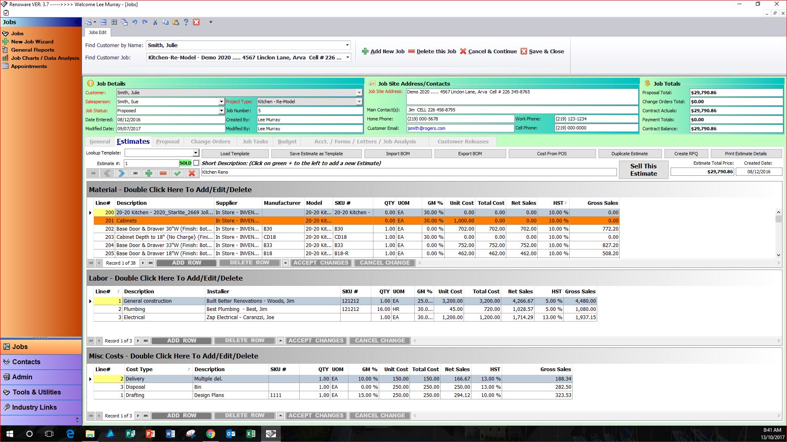Click the Material grid horizontal scrollbar
This screenshot has width=787, height=442.
599,263
